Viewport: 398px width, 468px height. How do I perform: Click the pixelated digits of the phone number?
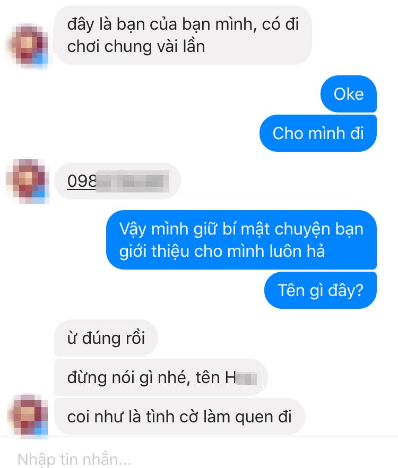[133, 181]
